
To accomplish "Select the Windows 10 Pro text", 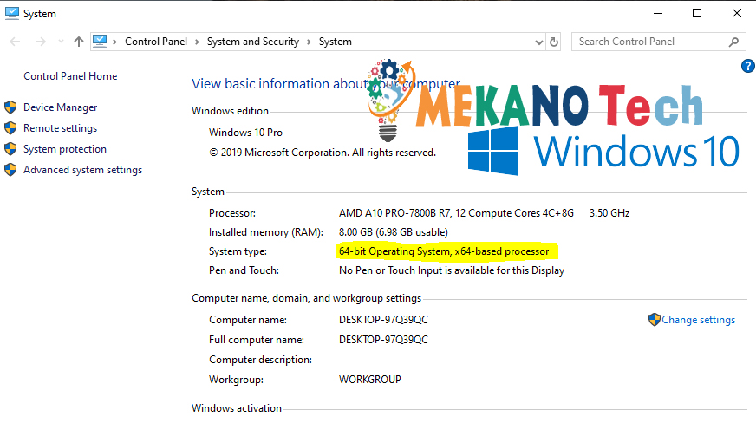I will pos(245,133).
